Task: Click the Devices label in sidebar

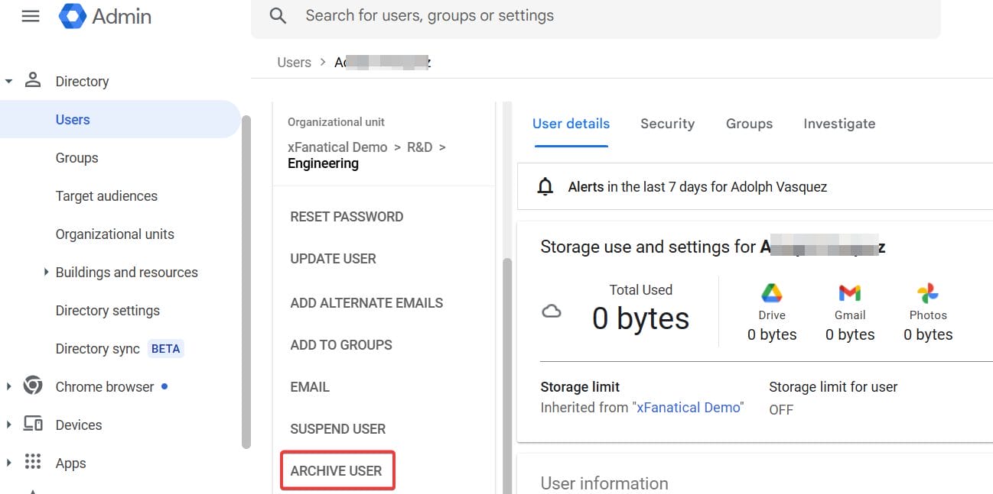Action: (x=79, y=425)
